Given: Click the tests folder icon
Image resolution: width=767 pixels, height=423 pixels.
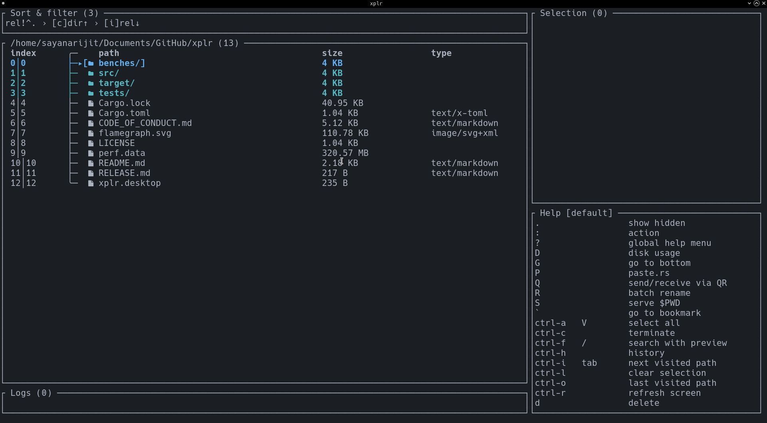Looking at the screenshot, I should pyautogui.click(x=90, y=93).
